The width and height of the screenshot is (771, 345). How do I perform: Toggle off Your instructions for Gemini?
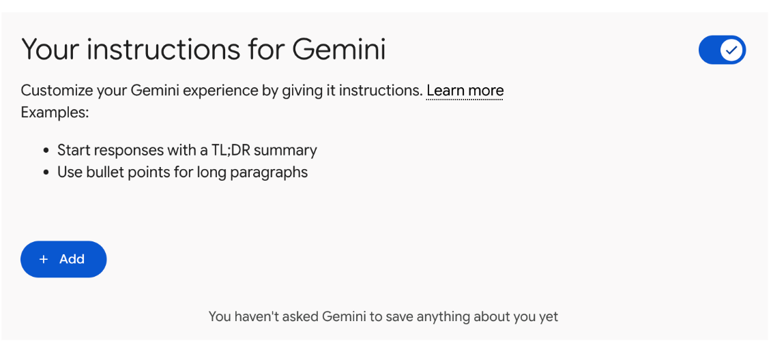click(722, 50)
